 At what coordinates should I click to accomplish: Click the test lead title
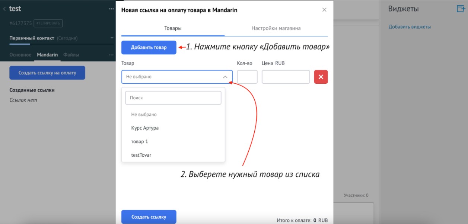point(15,9)
